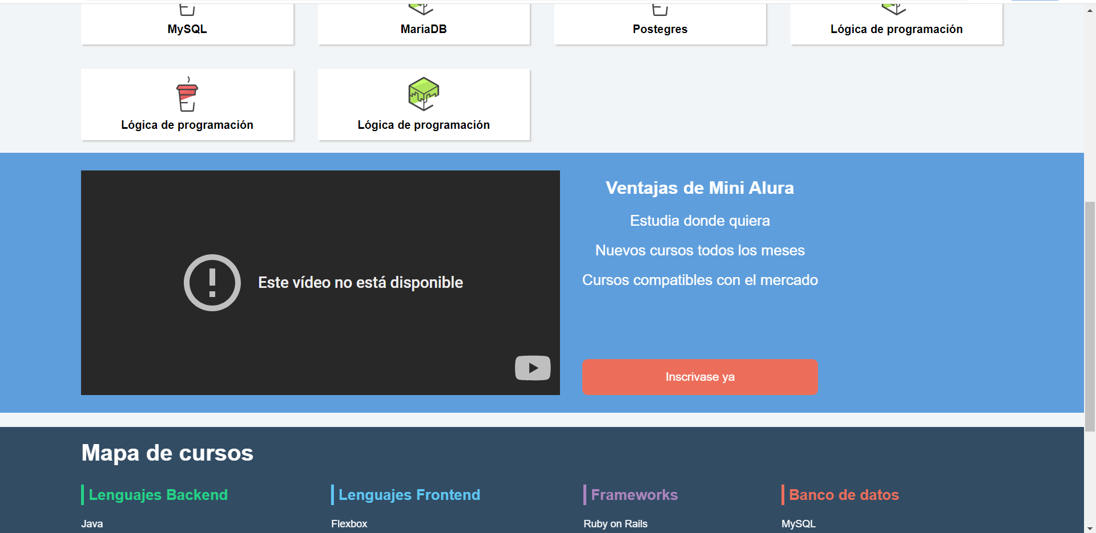Screen dimensions: 1096x533
Task: Click the green cube icon course card
Action: coord(424,105)
